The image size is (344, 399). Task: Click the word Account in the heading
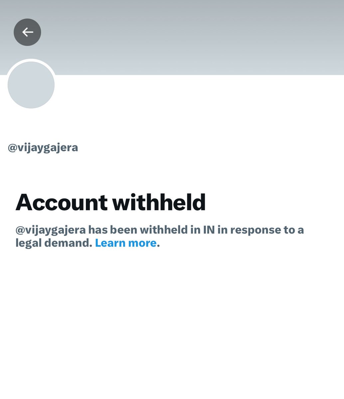tap(62, 202)
